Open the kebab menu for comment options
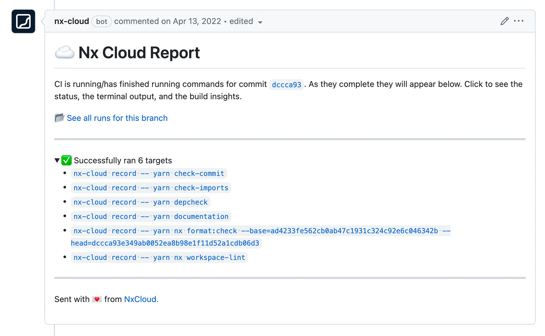 pyautogui.click(x=519, y=21)
